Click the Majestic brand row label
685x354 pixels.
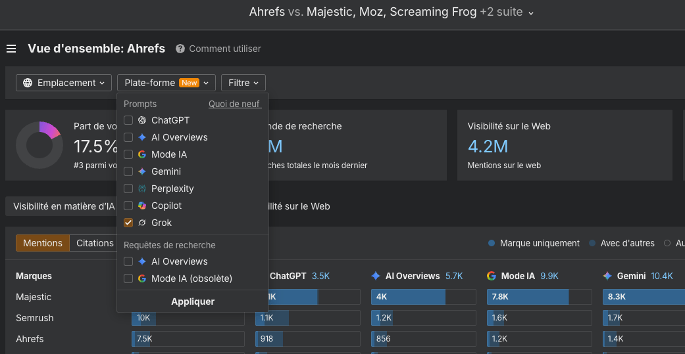(34, 297)
